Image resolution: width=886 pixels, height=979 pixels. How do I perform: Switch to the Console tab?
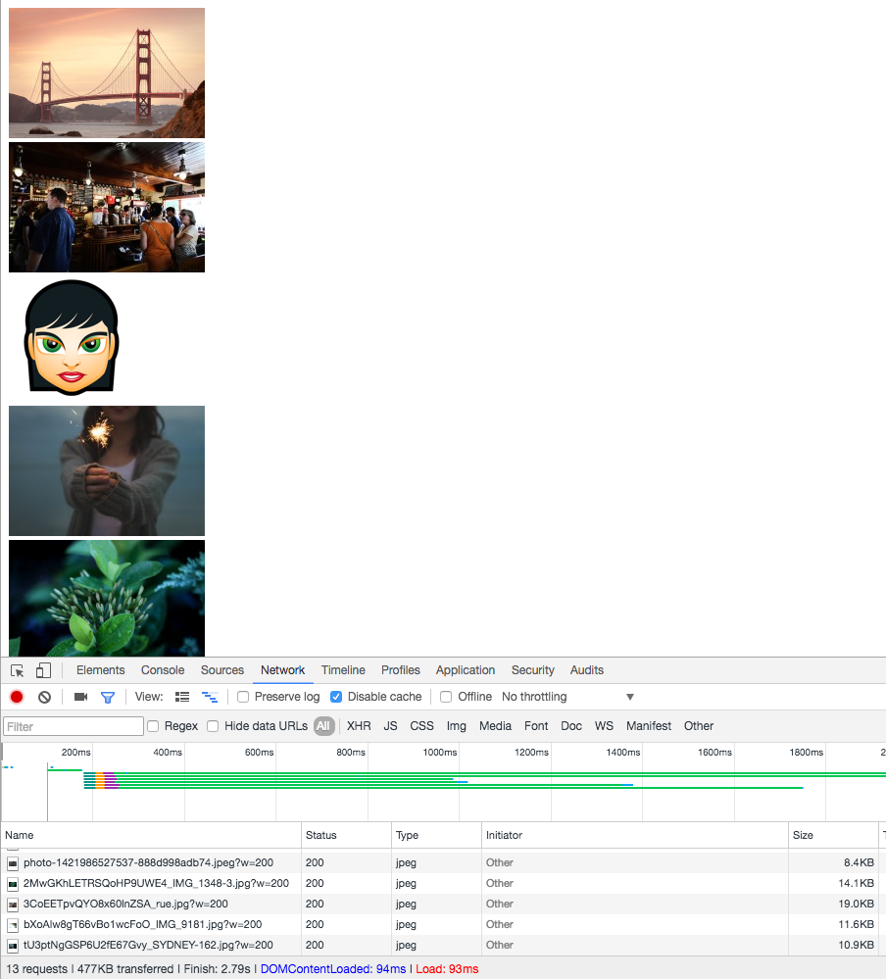[163, 670]
